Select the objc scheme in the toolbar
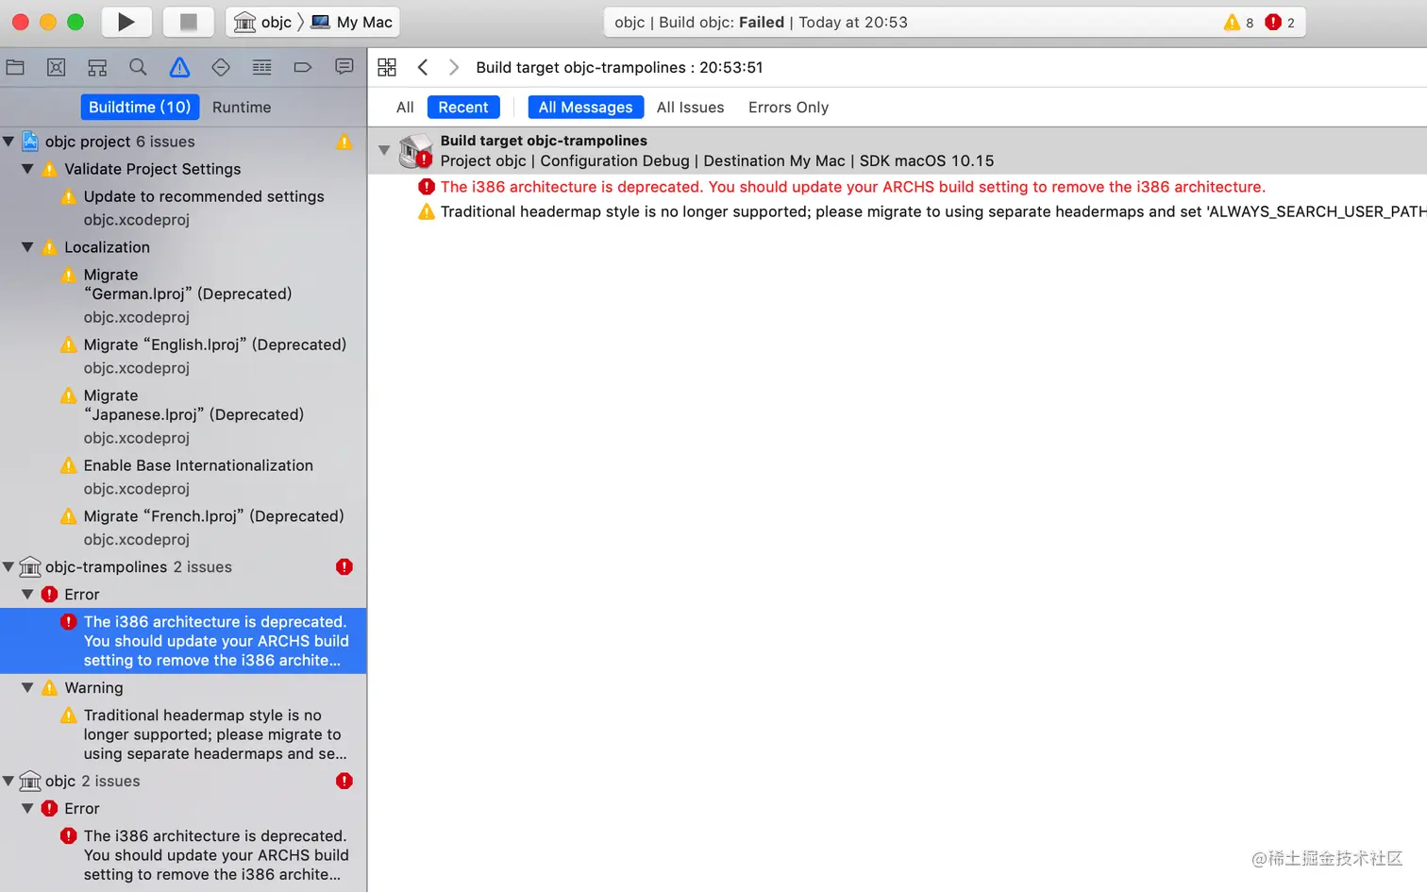The height and width of the screenshot is (892, 1427). pyautogui.click(x=264, y=22)
